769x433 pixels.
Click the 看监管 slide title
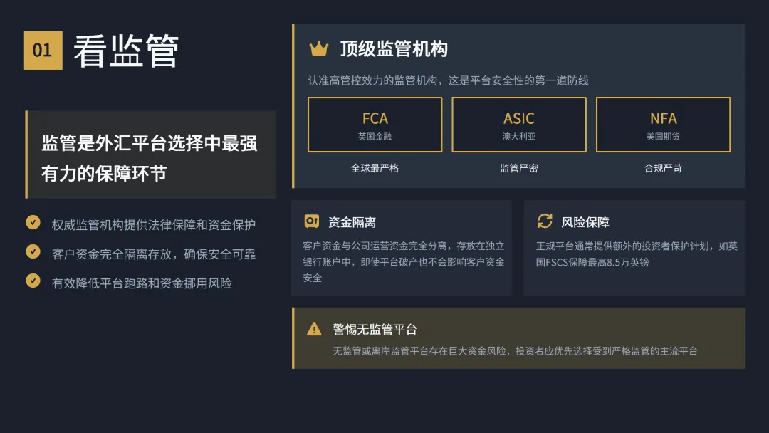tap(126, 51)
